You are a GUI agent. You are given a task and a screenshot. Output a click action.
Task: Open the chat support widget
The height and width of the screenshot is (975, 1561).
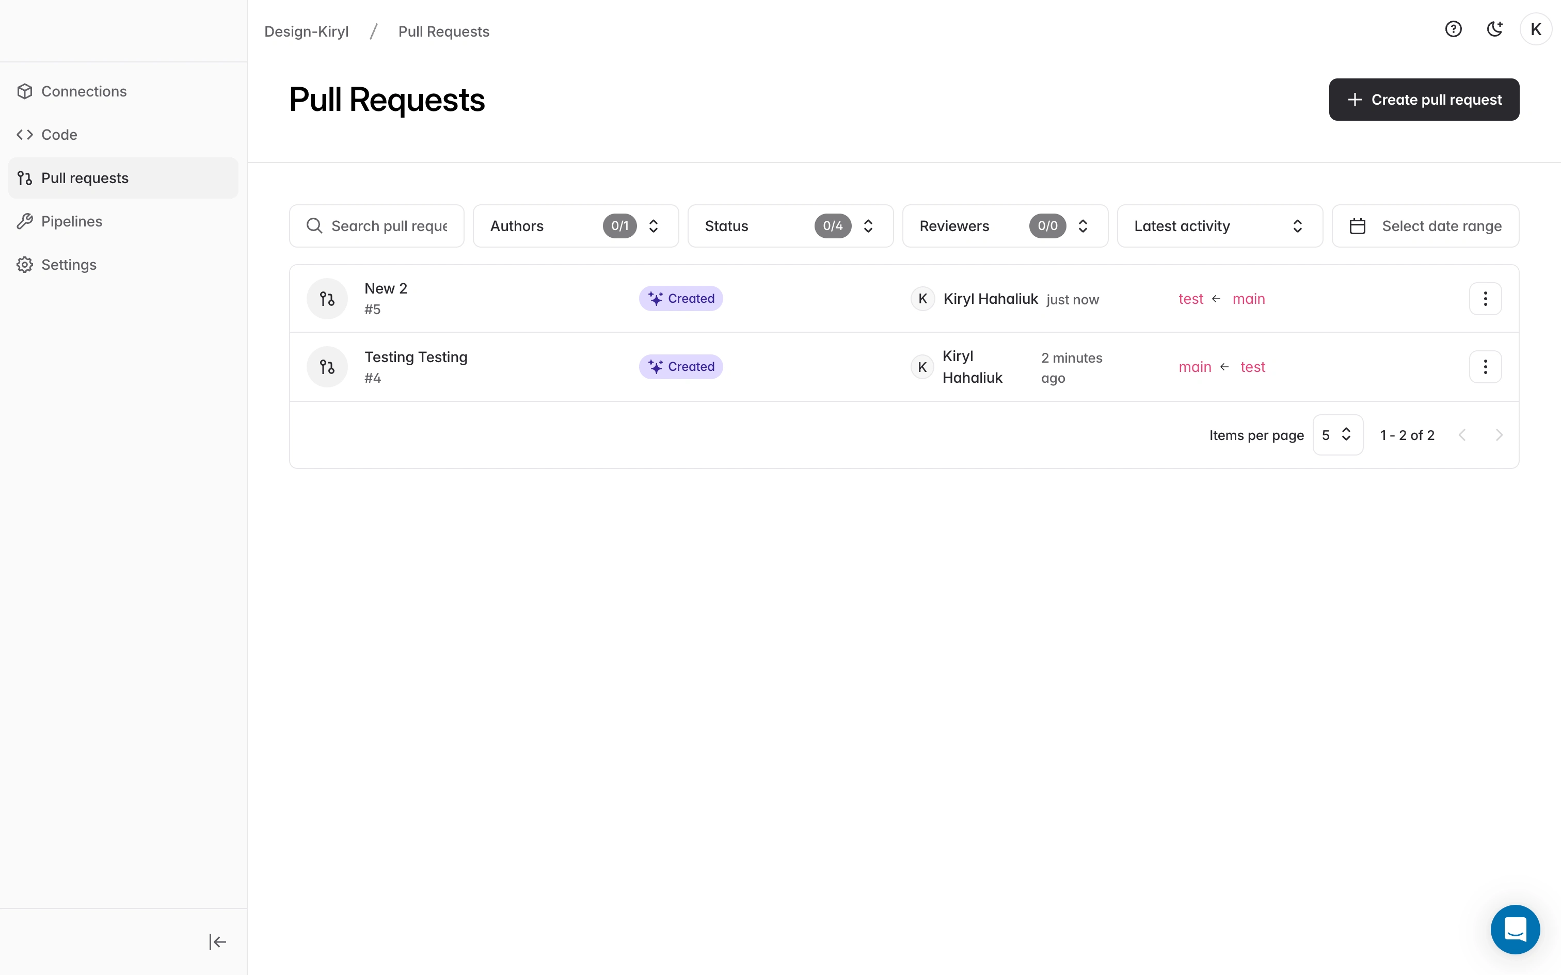tap(1515, 929)
